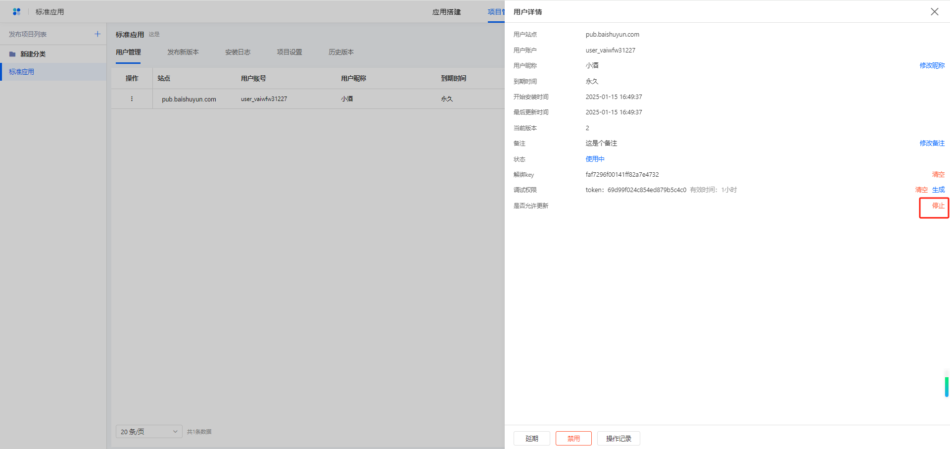
Task: Click the 修改备注 link
Action: point(932,143)
